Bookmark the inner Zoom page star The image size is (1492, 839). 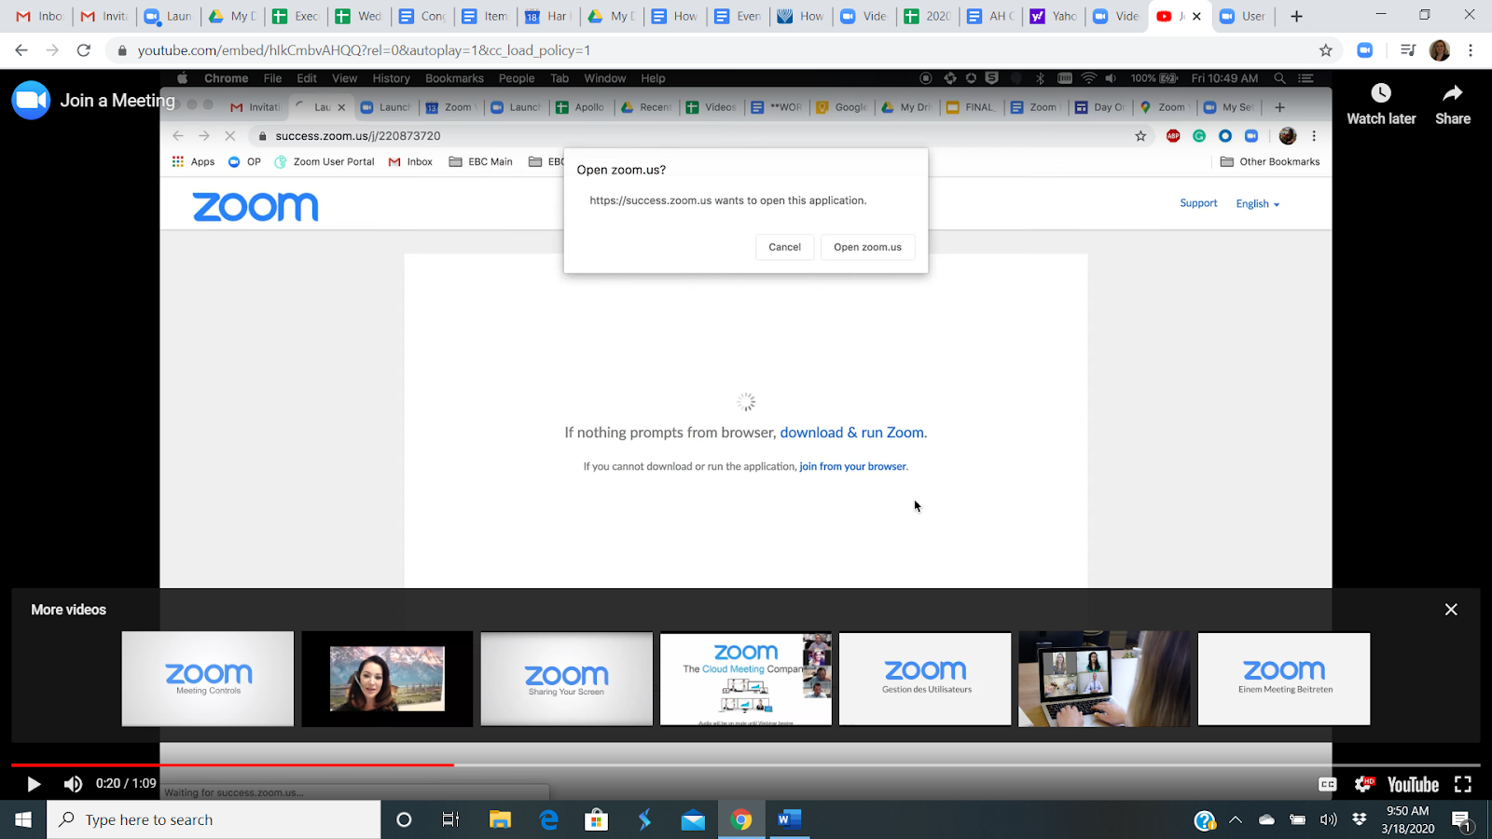coord(1140,136)
